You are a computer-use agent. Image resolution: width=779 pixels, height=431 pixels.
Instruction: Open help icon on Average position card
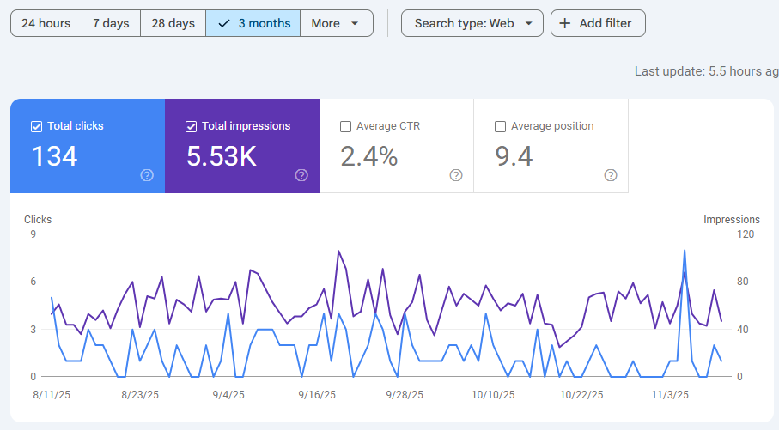[611, 175]
